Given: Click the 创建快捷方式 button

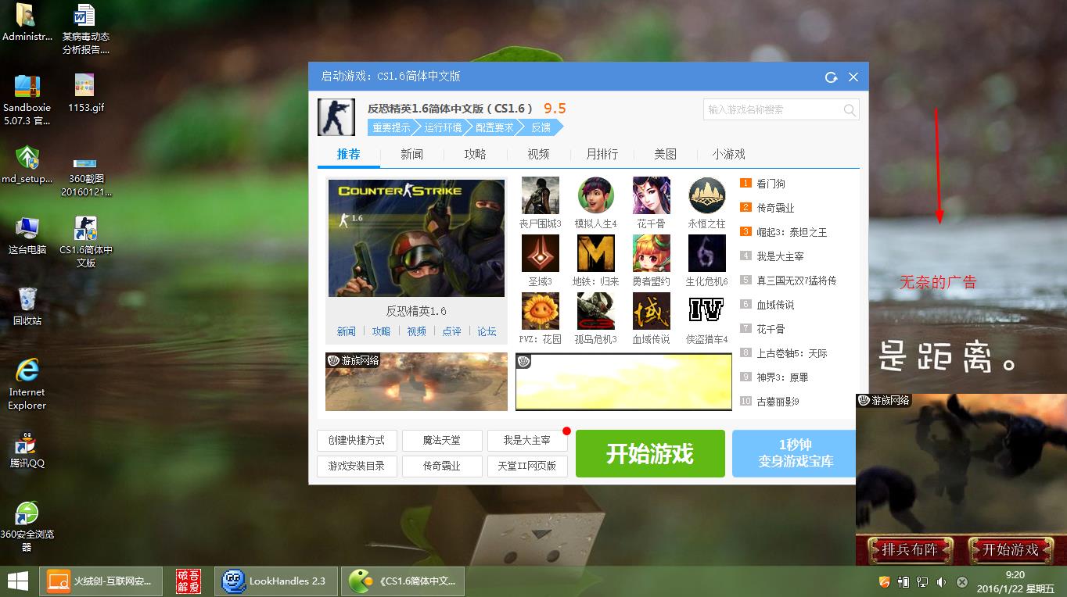Looking at the screenshot, I should (357, 440).
